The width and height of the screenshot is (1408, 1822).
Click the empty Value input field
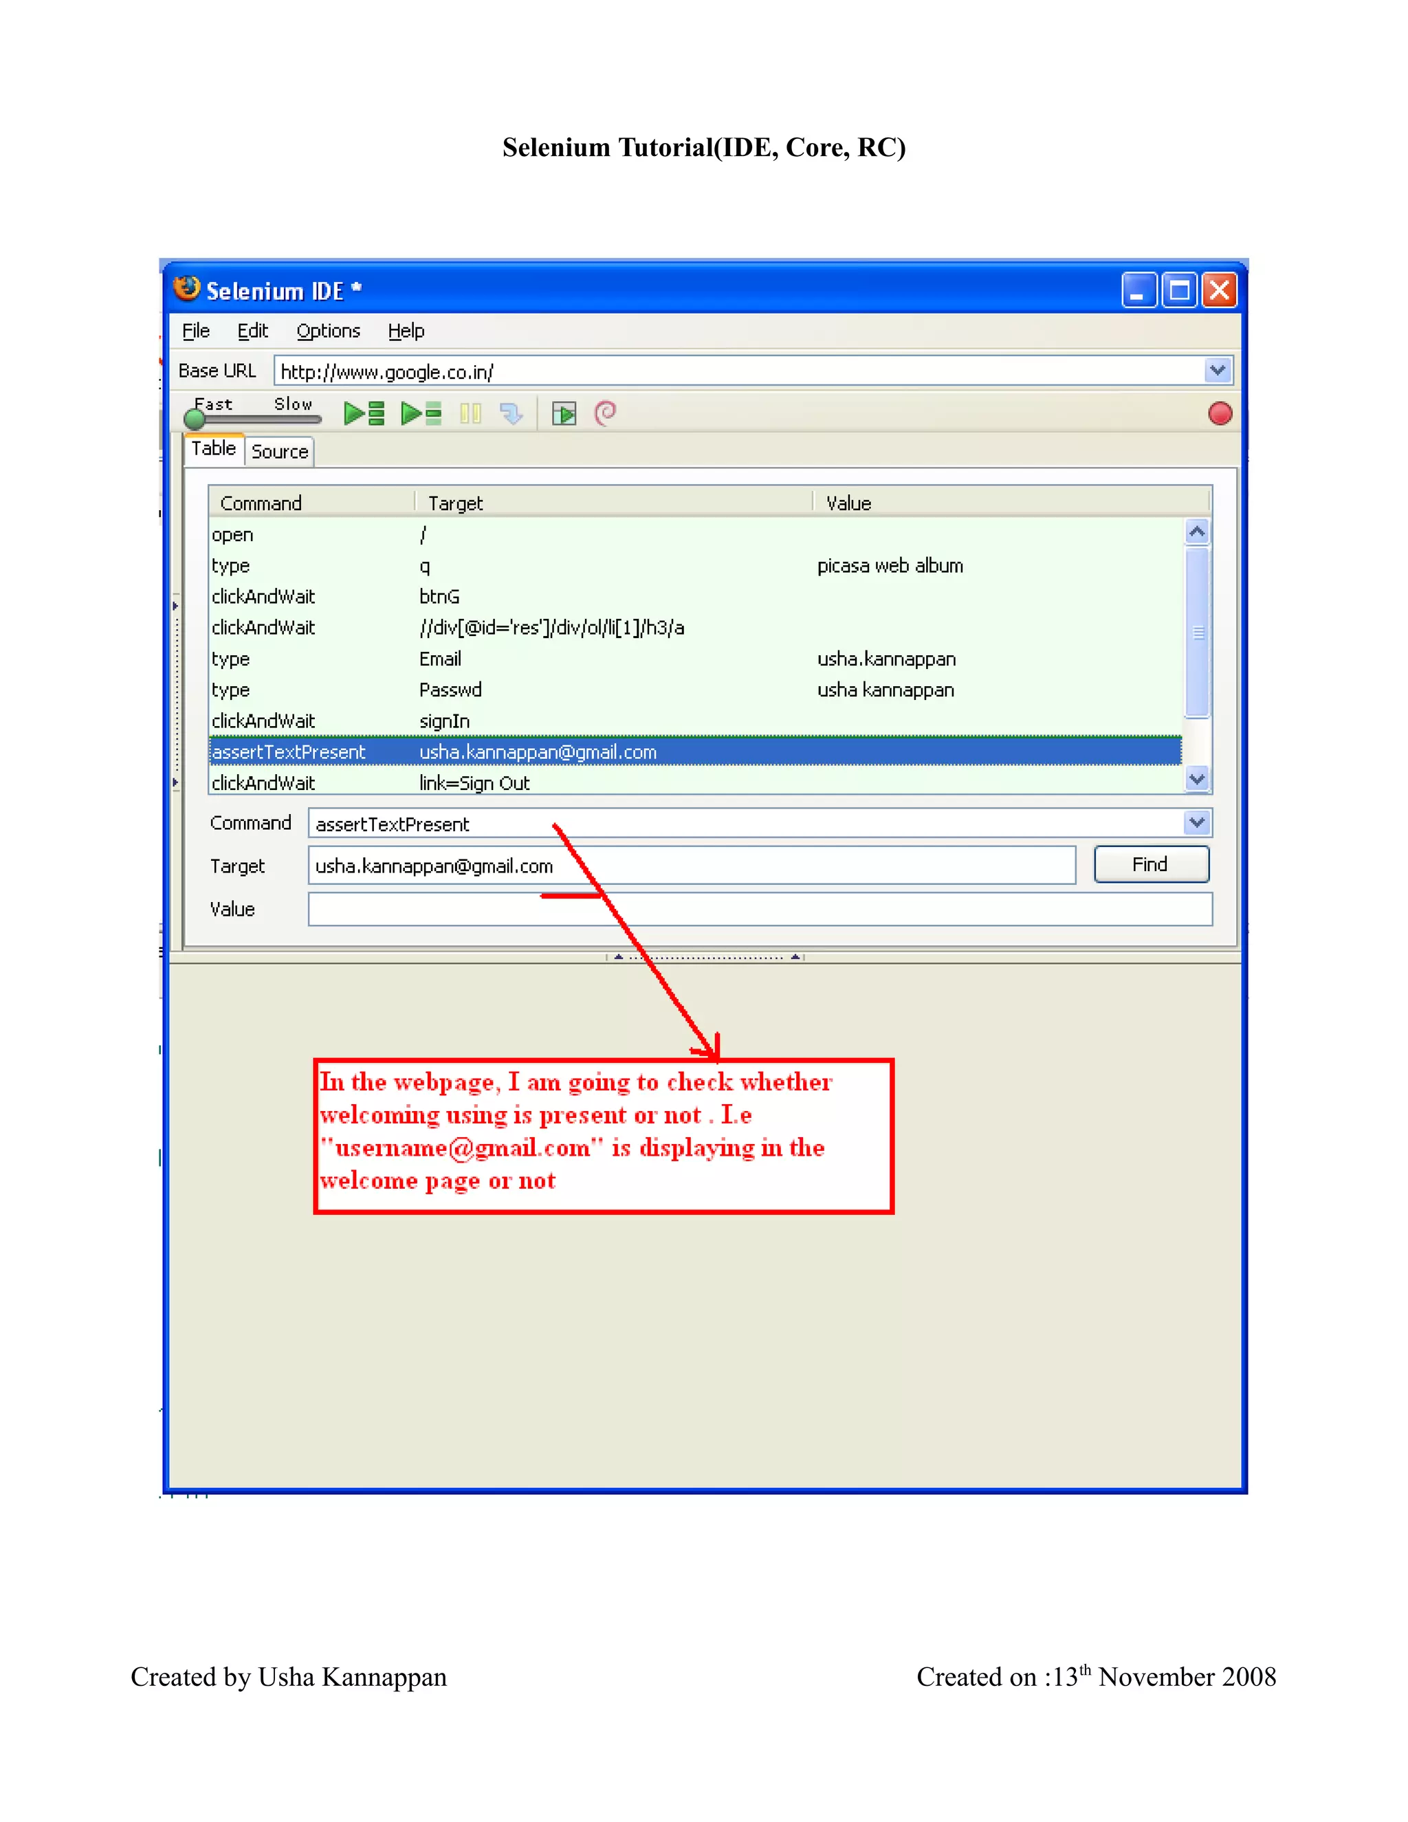click(760, 910)
